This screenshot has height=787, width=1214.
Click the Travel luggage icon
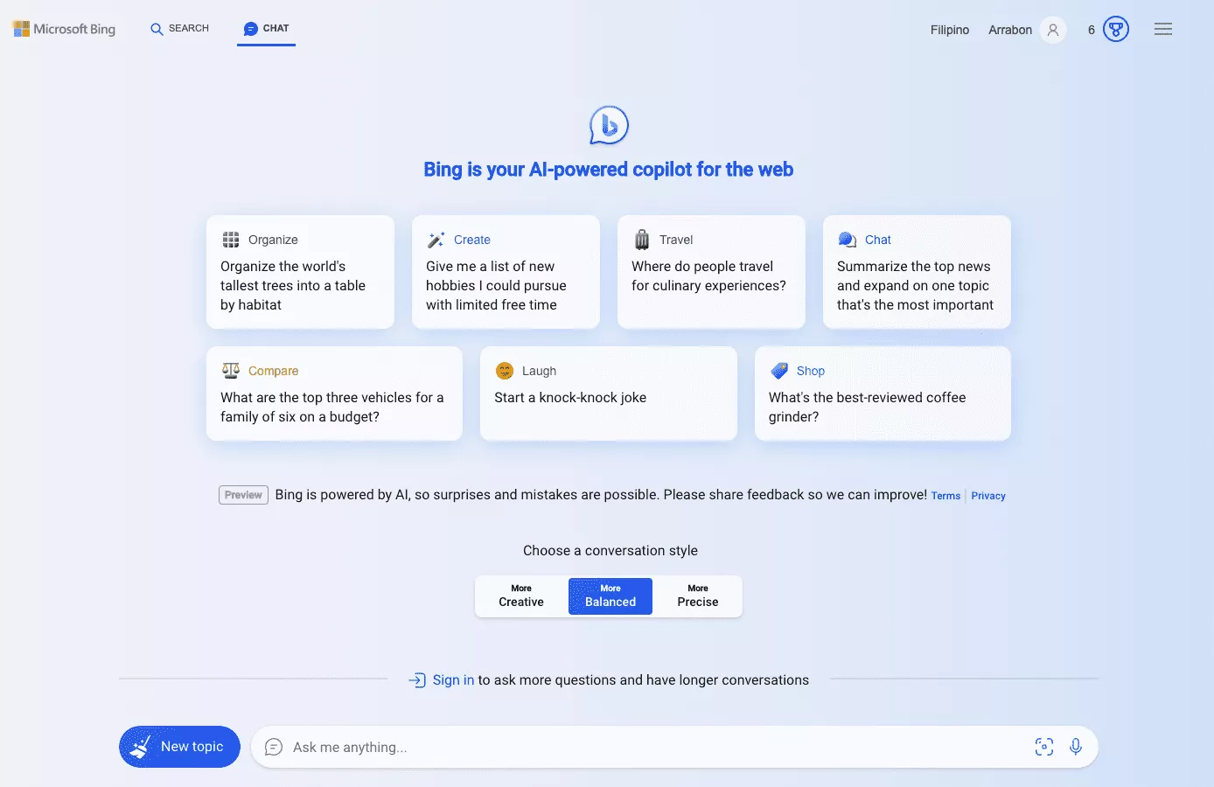(642, 240)
